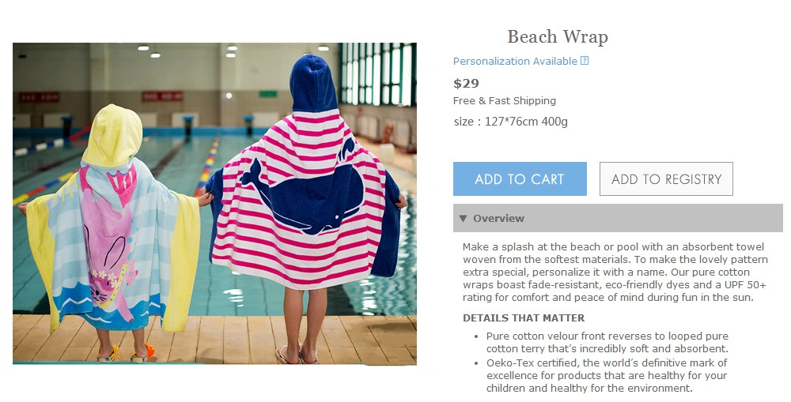
Task: Click the navy whale graphic on the striped towel
Action: click(301, 197)
